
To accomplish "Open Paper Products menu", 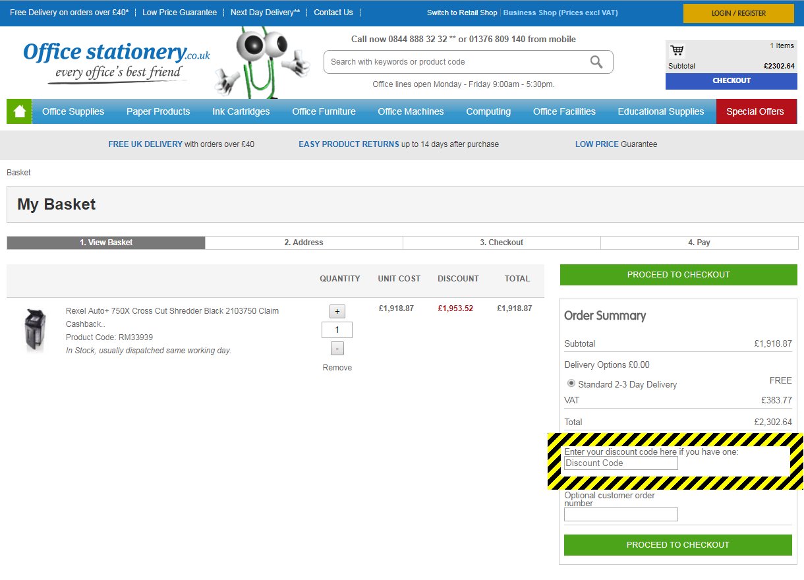I will 158,111.
